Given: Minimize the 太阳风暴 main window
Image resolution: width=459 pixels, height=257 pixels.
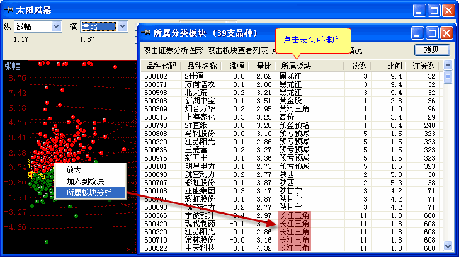Looking at the screenshot, I should pos(419,10).
